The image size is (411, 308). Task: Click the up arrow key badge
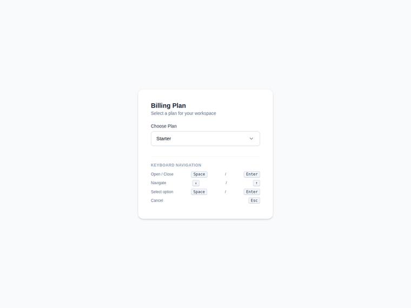pyautogui.click(x=256, y=183)
